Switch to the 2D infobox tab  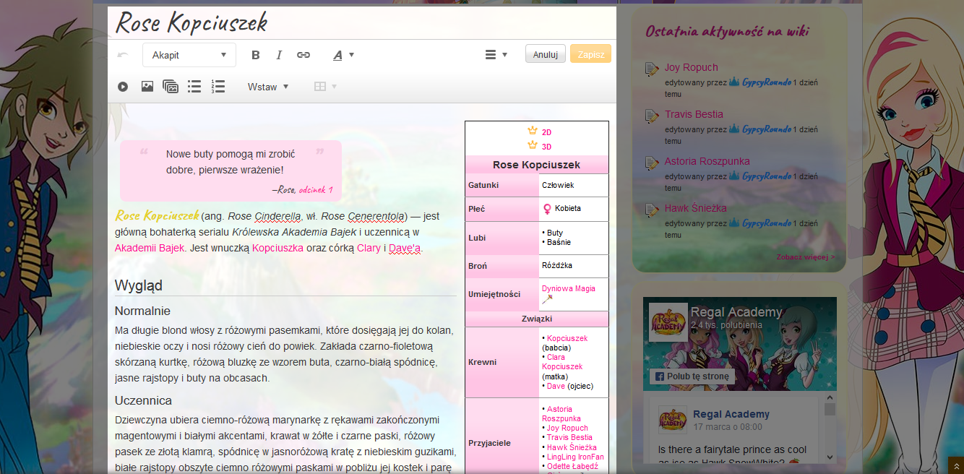546,132
